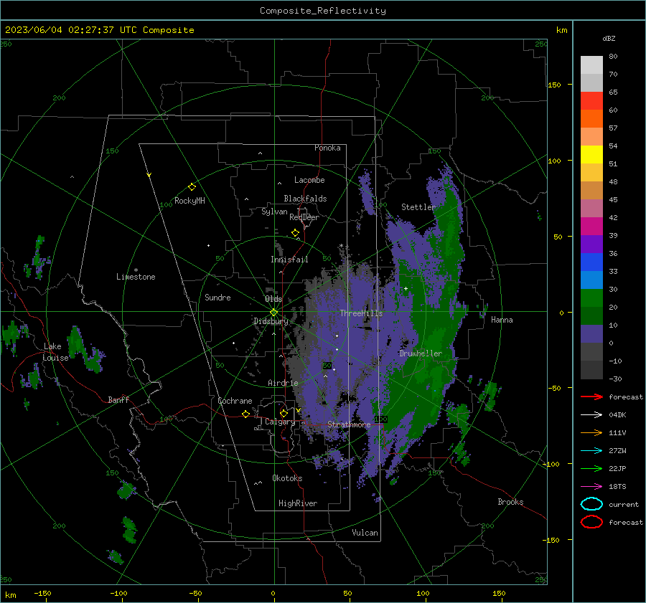Click the Okotoks town label
This screenshot has height=603, width=646.
[x=287, y=478]
